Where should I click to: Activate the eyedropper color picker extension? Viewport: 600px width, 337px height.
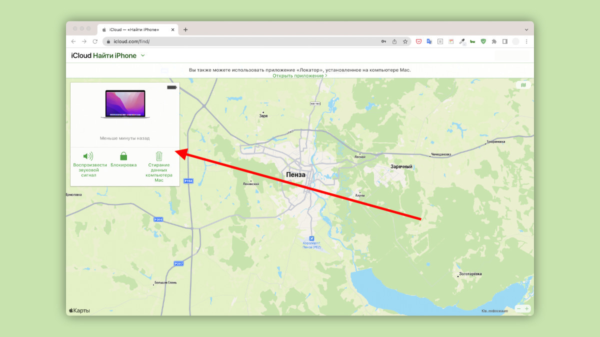(461, 41)
